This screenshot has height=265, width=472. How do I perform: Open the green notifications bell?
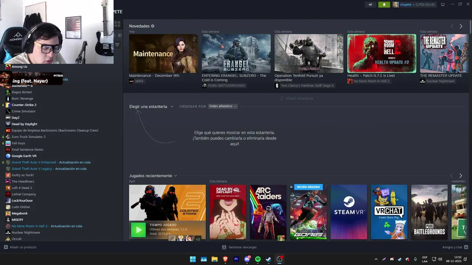coord(384,4)
